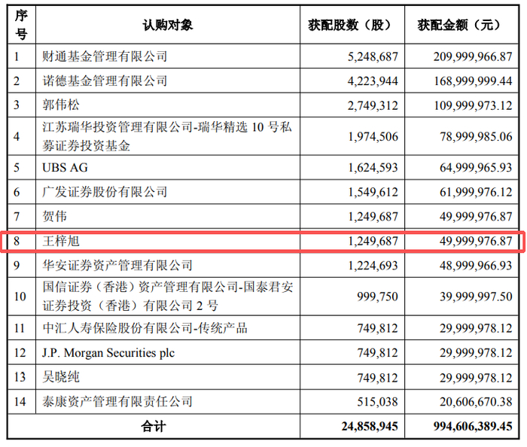
Task: Click 1,249,687 shares in 王梓旭 row
Action: pyautogui.click(x=373, y=241)
